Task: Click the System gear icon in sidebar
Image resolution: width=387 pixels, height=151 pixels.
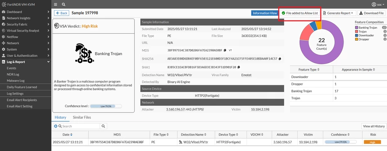Action: 3,49
